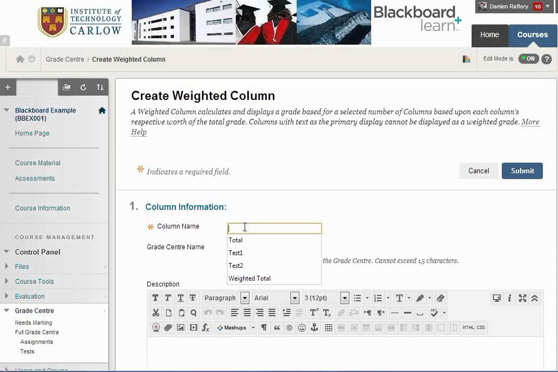Cancel creating the weighted column

coord(478,171)
